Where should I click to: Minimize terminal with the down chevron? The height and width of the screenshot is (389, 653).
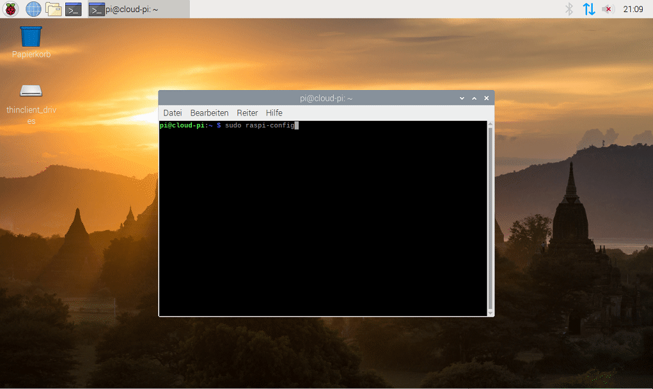(462, 98)
